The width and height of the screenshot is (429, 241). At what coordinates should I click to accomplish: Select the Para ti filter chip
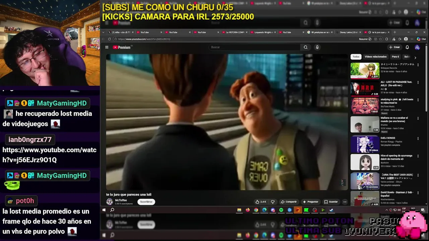pyautogui.click(x=395, y=57)
